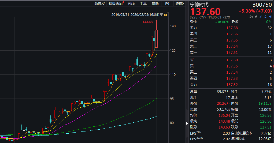Select the 卖五 price 137.68

pyautogui.click(x=232, y=28)
